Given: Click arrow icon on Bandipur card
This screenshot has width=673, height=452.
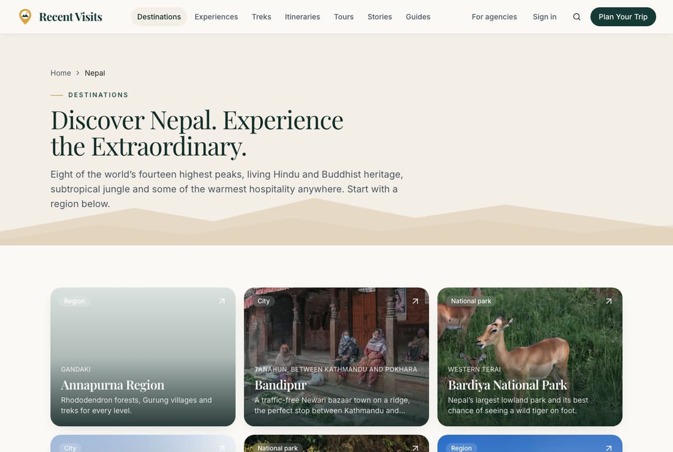Looking at the screenshot, I should (x=415, y=301).
